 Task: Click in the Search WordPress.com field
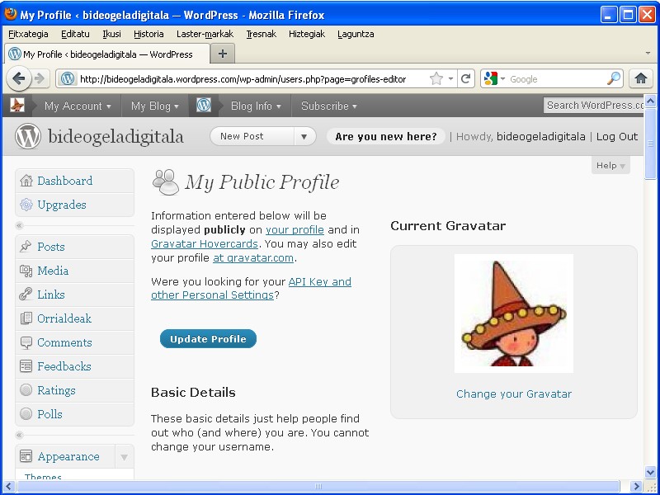pos(593,106)
